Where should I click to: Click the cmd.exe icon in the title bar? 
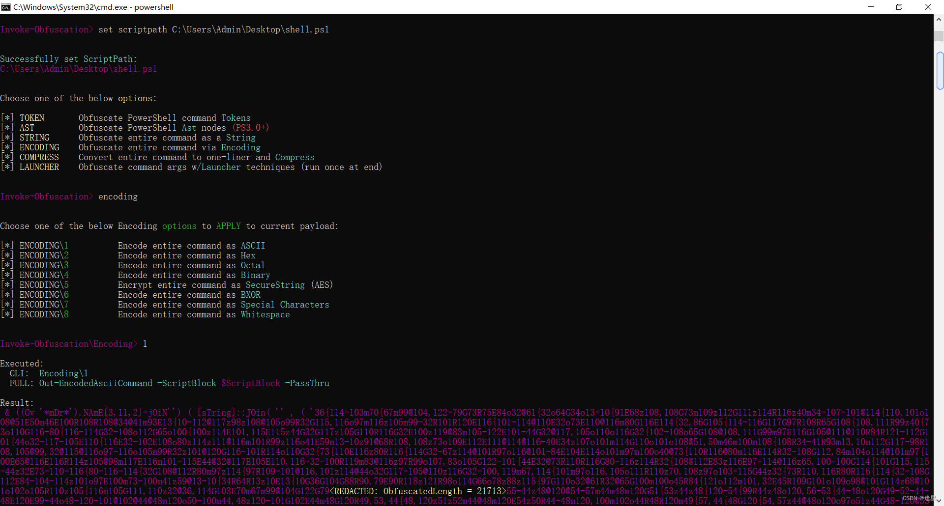click(x=6, y=7)
